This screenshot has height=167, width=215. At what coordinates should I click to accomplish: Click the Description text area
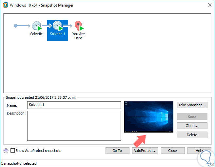coord(74,126)
